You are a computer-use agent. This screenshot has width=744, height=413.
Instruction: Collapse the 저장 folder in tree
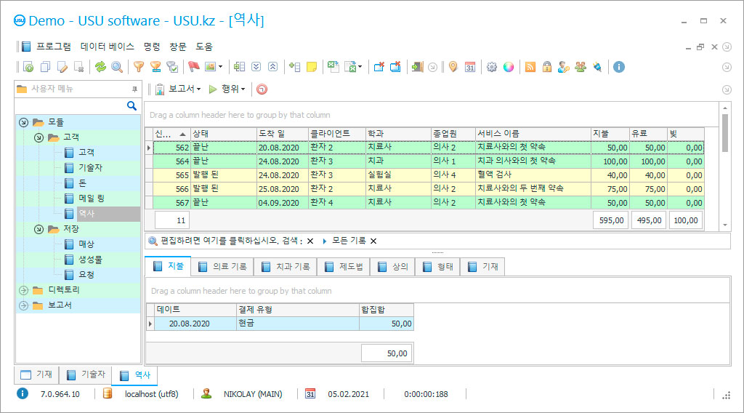[39, 229]
